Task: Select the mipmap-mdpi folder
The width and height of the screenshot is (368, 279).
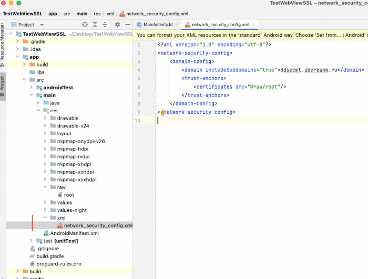Action: point(70,156)
